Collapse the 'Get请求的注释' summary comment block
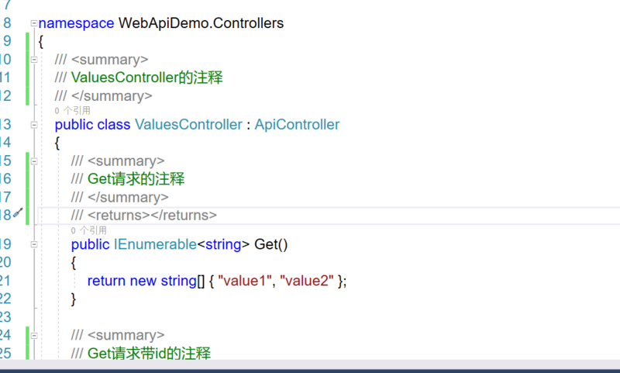620x373 pixels. pos(34,161)
